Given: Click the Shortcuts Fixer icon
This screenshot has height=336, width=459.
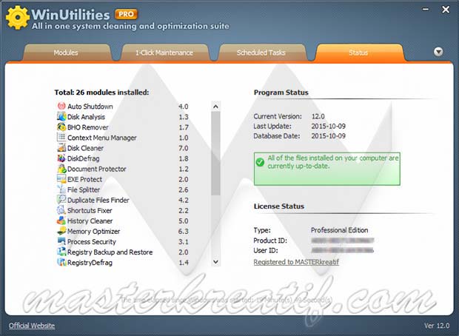Looking at the screenshot, I should coord(61,210).
